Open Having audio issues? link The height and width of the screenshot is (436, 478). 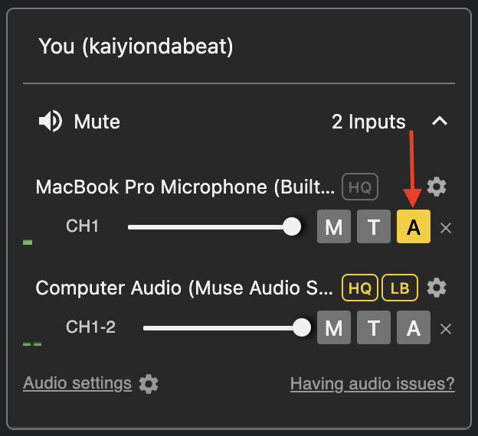coord(372,384)
